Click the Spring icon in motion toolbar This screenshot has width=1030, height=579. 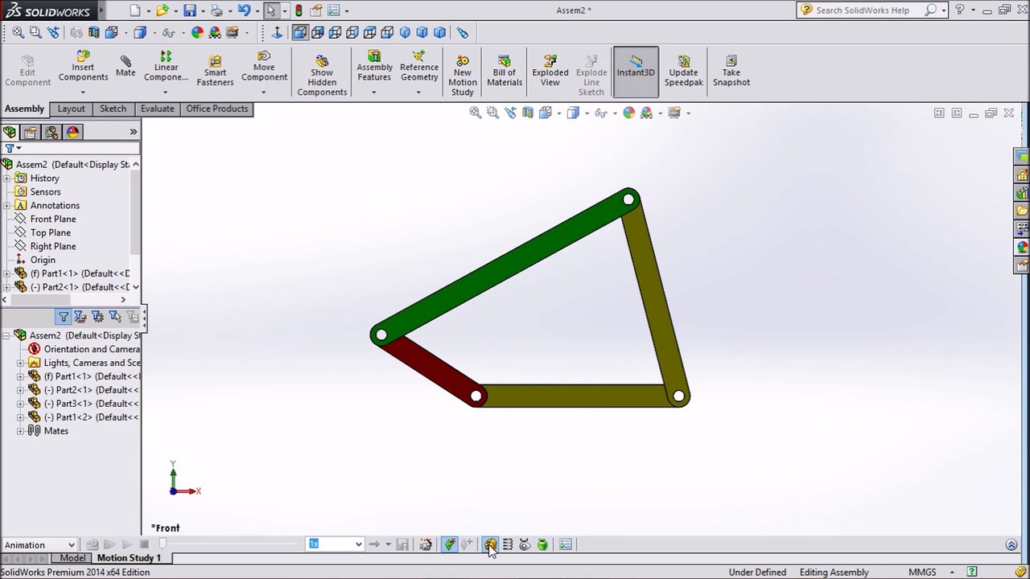508,544
